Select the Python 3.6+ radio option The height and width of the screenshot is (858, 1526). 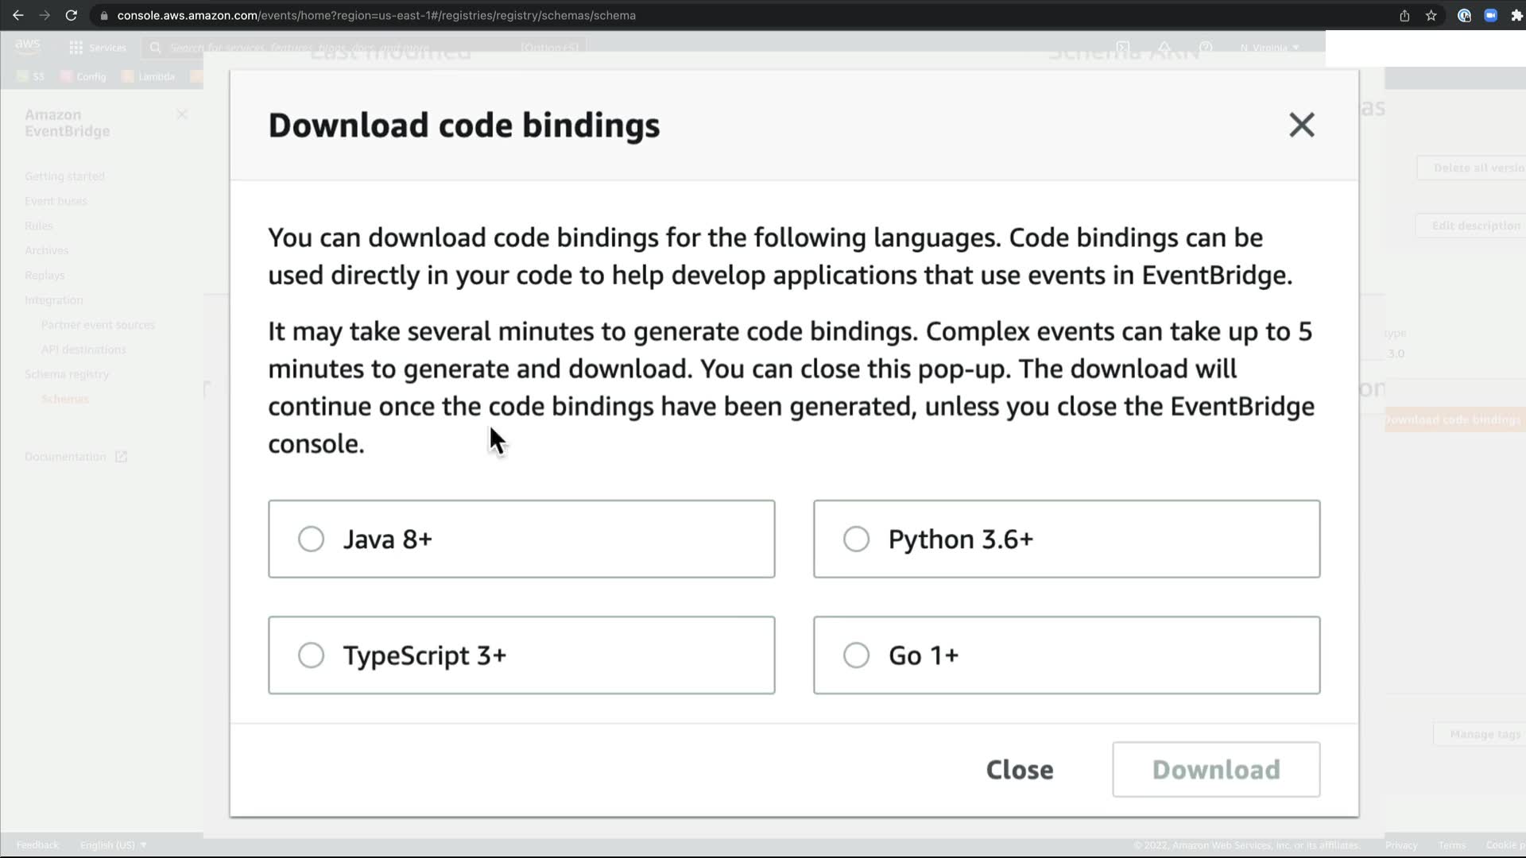[x=856, y=539]
